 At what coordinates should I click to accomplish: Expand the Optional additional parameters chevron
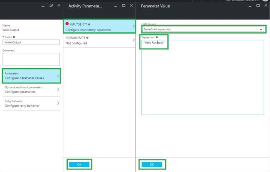(x=58, y=89)
